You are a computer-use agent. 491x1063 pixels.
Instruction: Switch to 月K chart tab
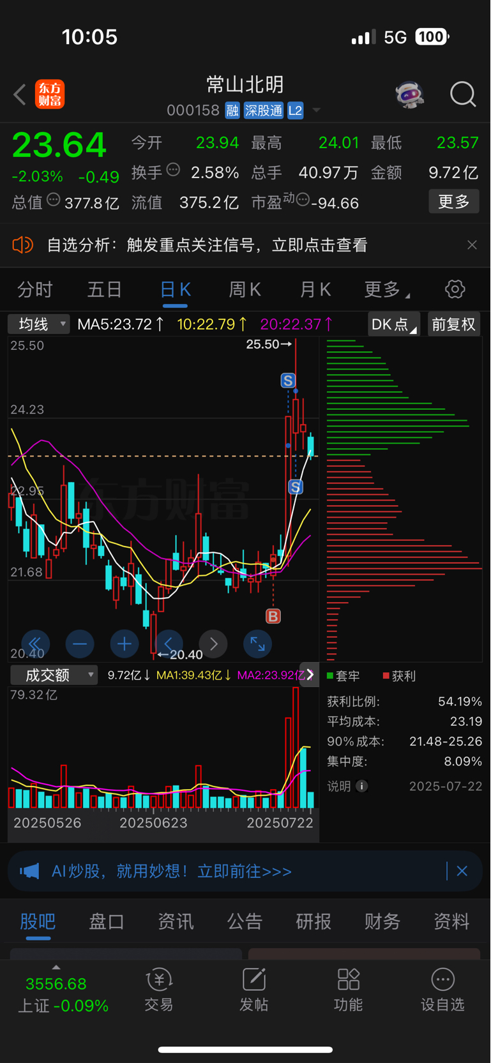click(x=315, y=290)
